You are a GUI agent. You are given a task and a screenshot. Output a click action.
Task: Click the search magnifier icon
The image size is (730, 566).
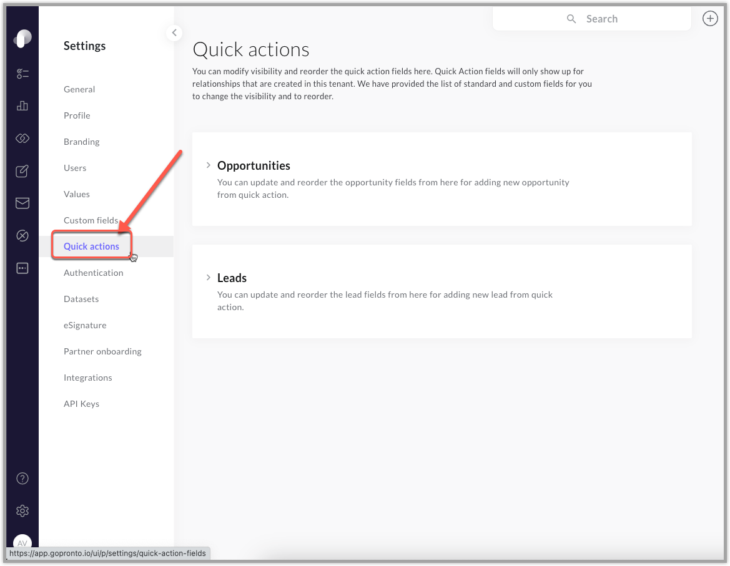[x=571, y=19]
